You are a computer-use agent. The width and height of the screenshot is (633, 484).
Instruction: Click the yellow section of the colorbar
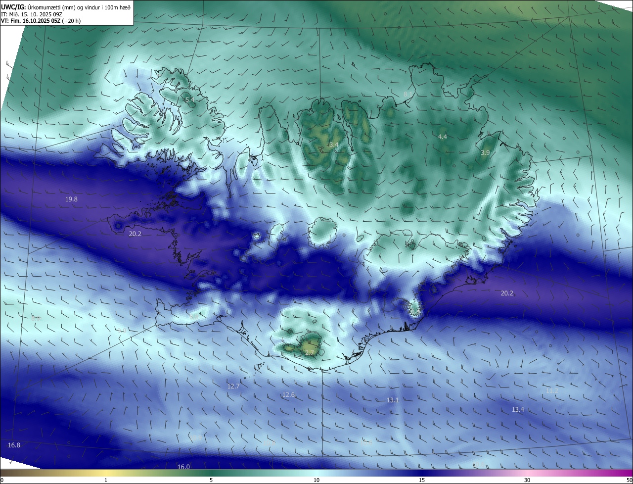(x=106, y=473)
